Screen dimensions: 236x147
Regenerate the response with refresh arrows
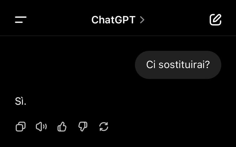coord(104,127)
